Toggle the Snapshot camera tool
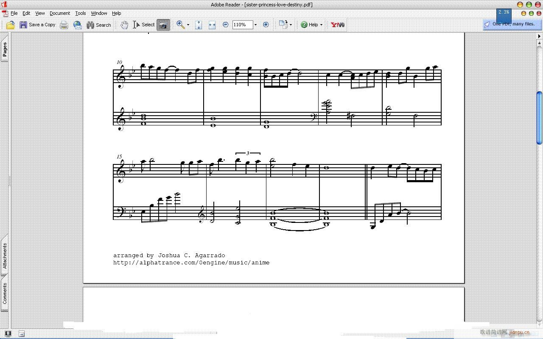 [163, 25]
